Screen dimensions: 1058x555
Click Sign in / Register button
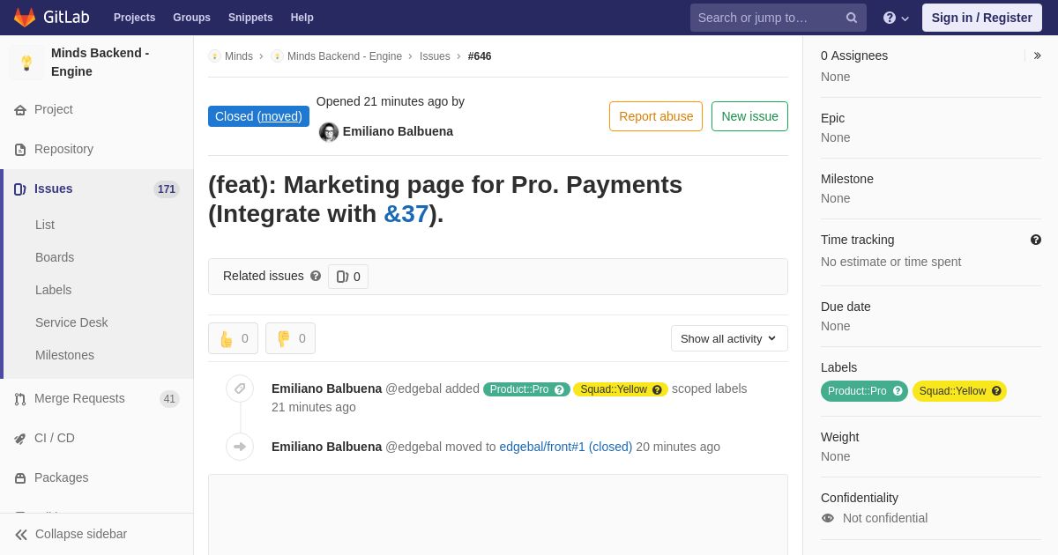click(982, 18)
